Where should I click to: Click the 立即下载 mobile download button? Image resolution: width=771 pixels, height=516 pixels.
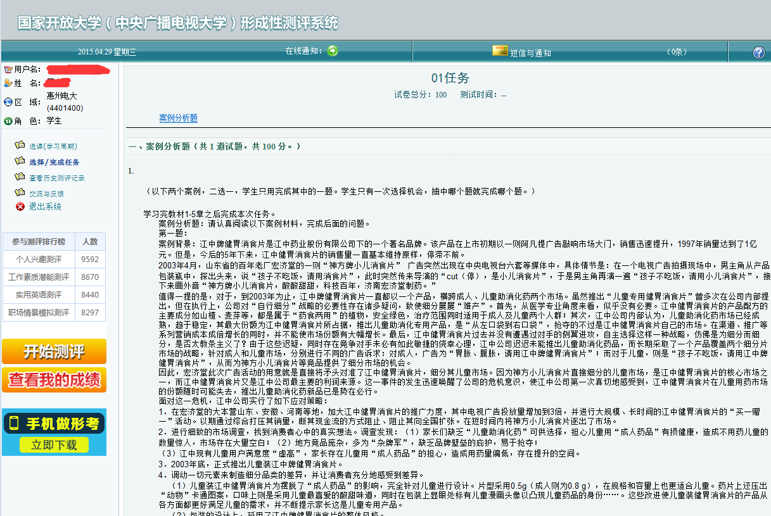(x=54, y=444)
